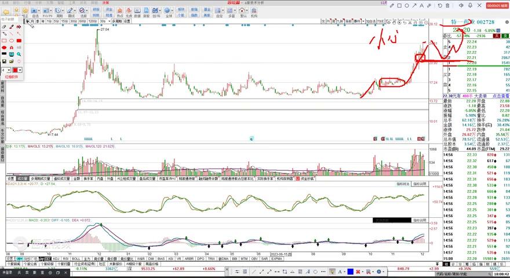This screenshot has height=278, width=510.
Task: Select the 15分 period button
Action: coord(65,21)
